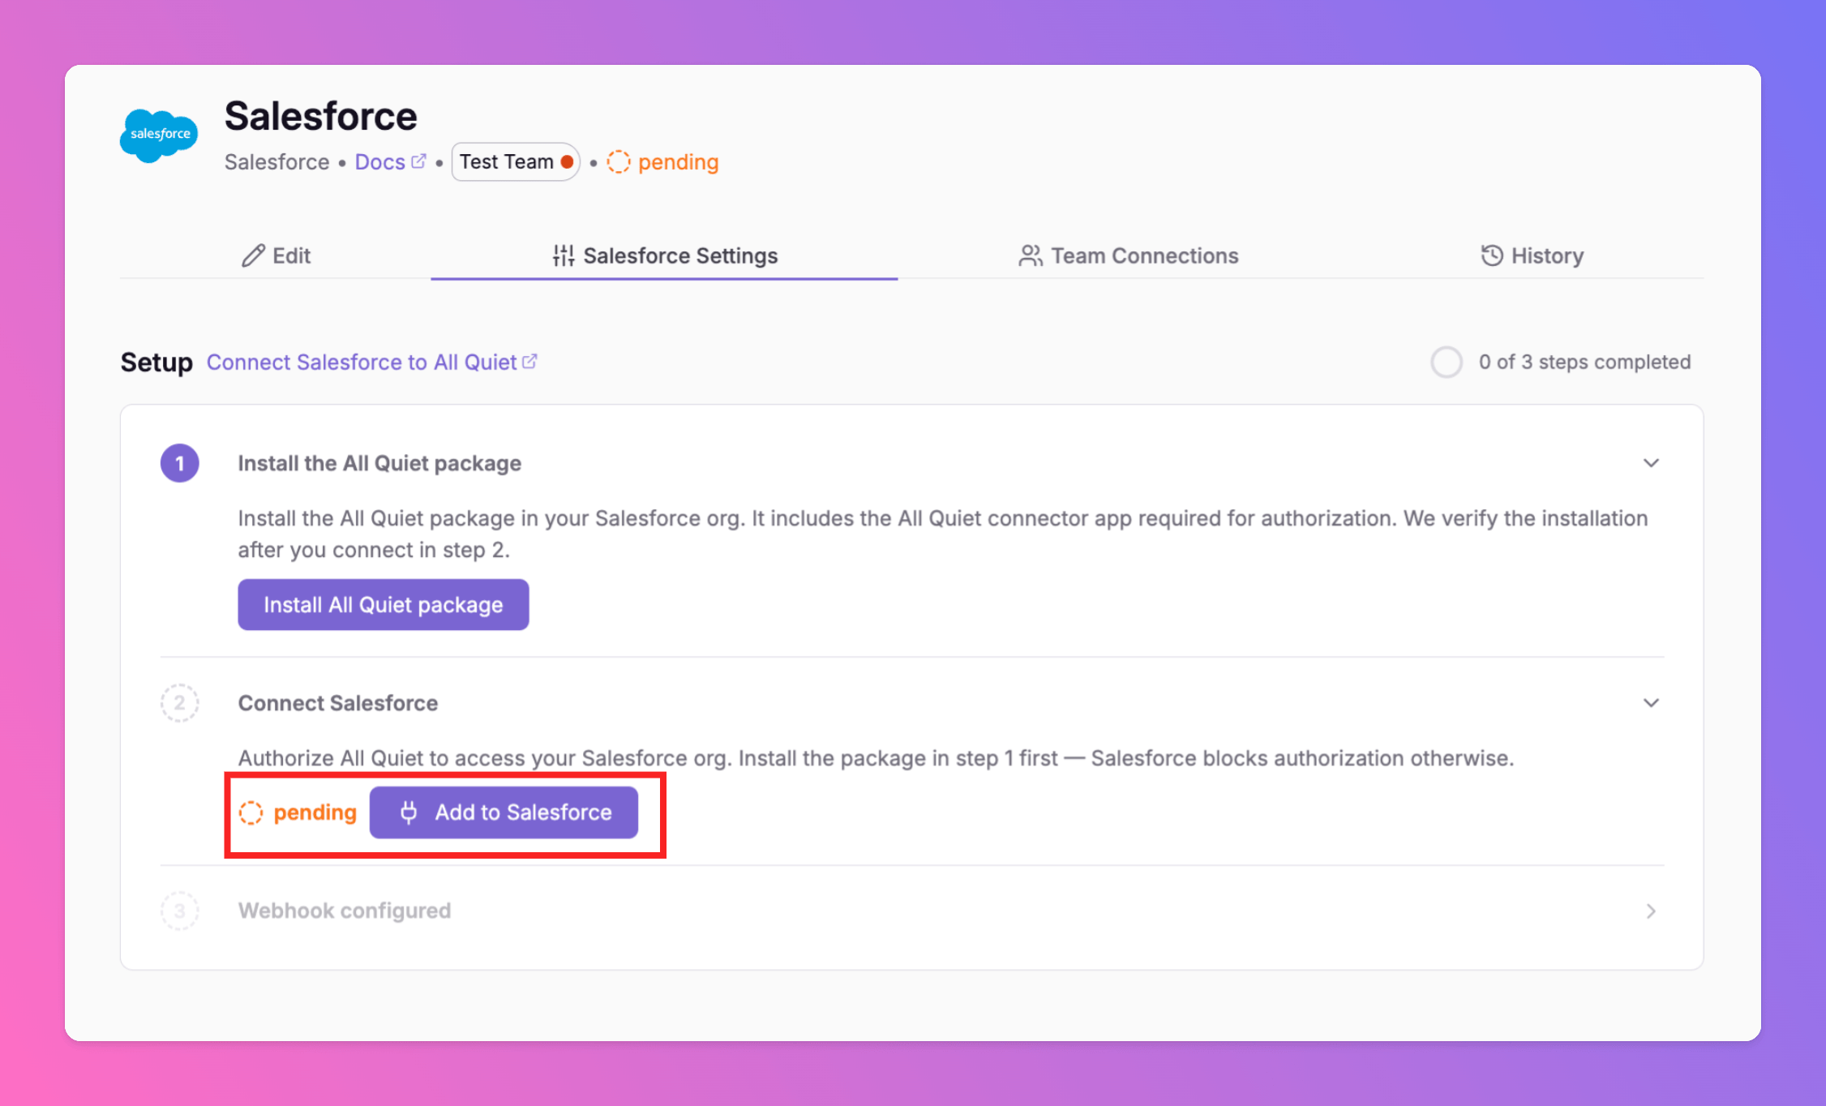Viewport: 1826px width, 1106px height.
Task: Click the Salesforce page title
Action: pos(321,116)
